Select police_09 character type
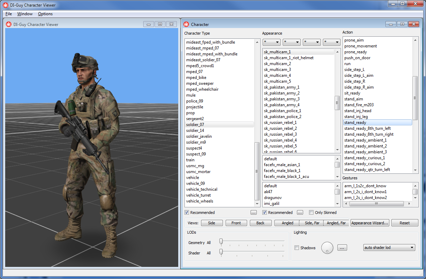The width and height of the screenshot is (426, 279). 194,101
